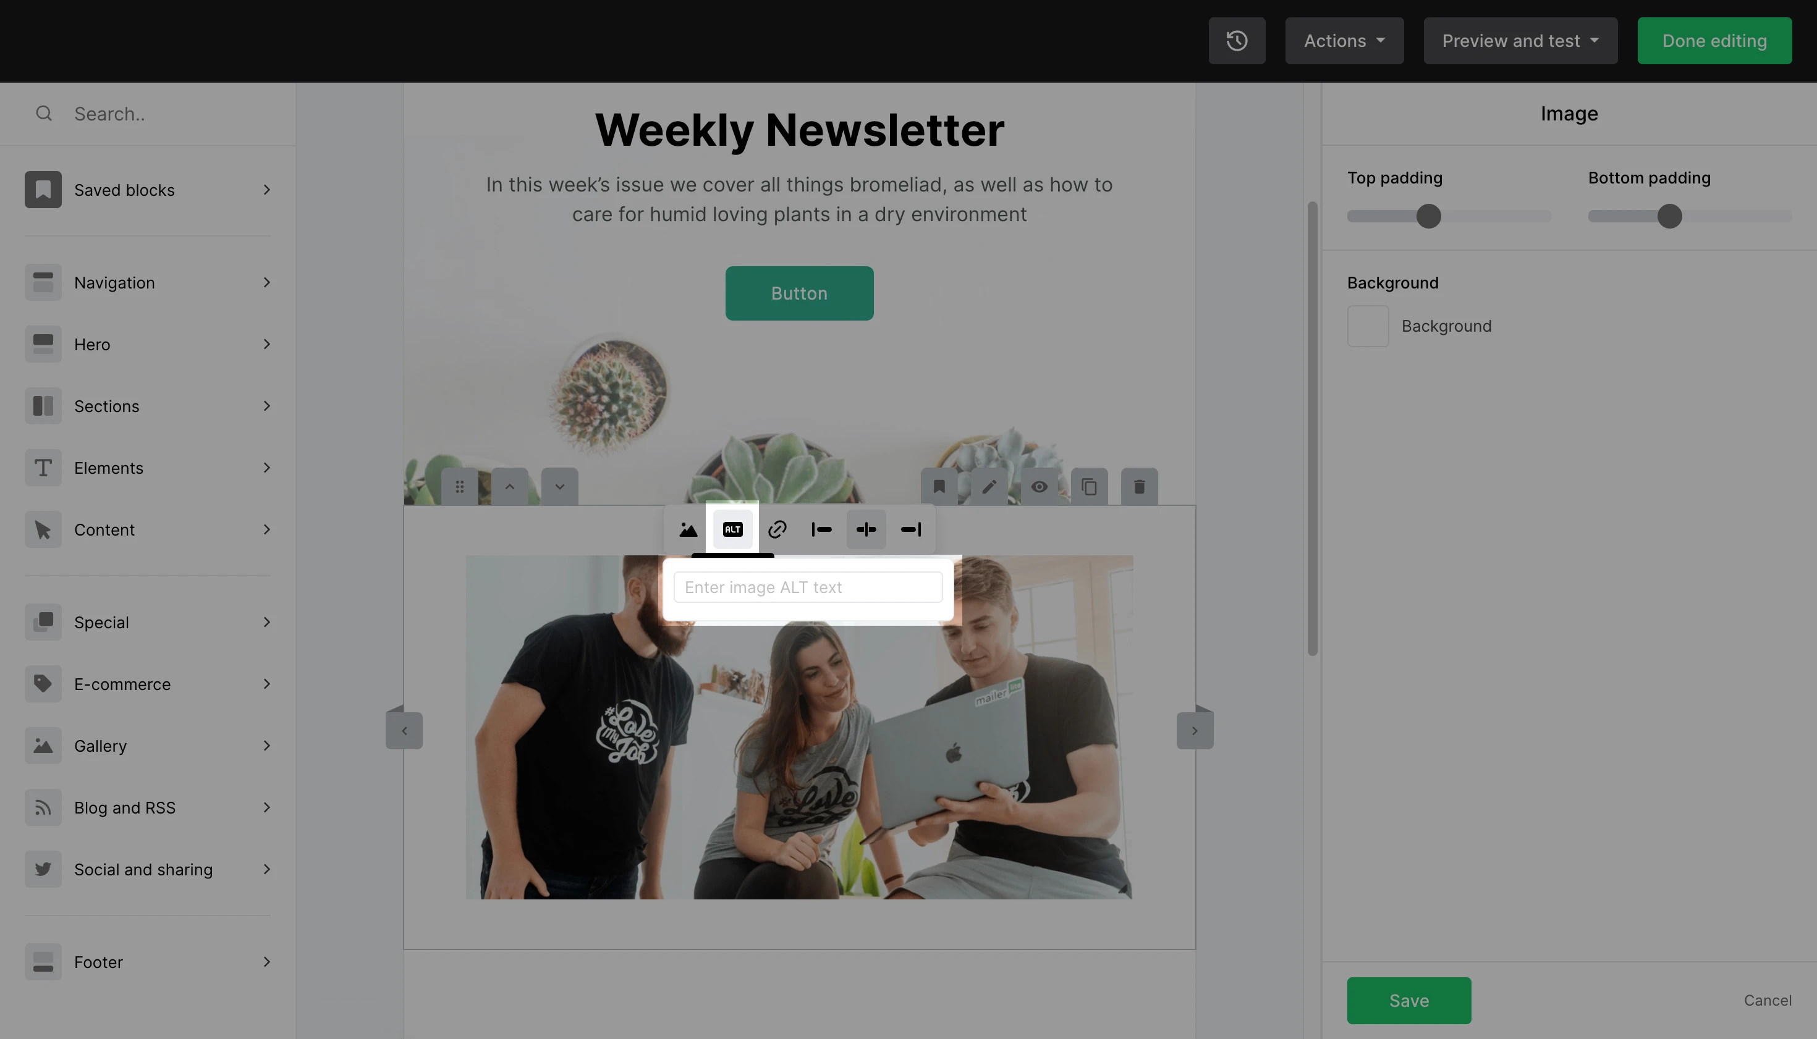Toggle block visibility eye icon
The width and height of the screenshot is (1817, 1039).
[1040, 487]
